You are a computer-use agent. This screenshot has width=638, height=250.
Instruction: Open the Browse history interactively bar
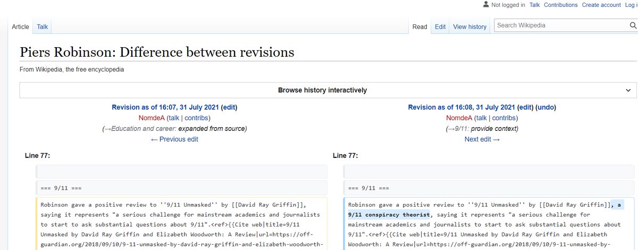click(x=328, y=90)
